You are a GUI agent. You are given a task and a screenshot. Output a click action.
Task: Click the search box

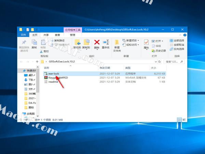point(174,62)
